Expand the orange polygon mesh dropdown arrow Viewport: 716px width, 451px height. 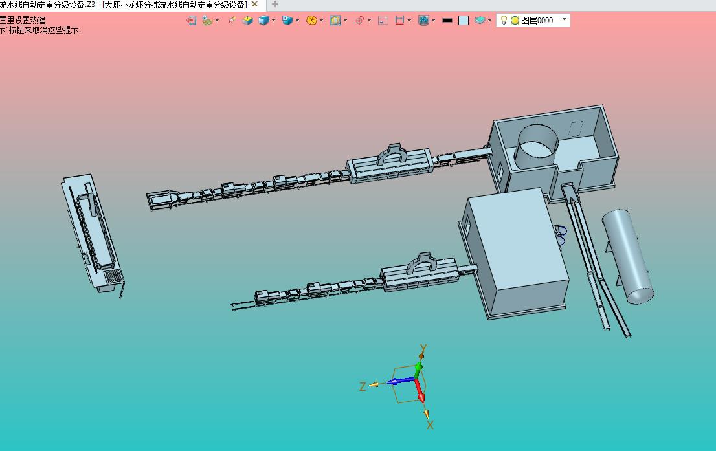(322, 21)
